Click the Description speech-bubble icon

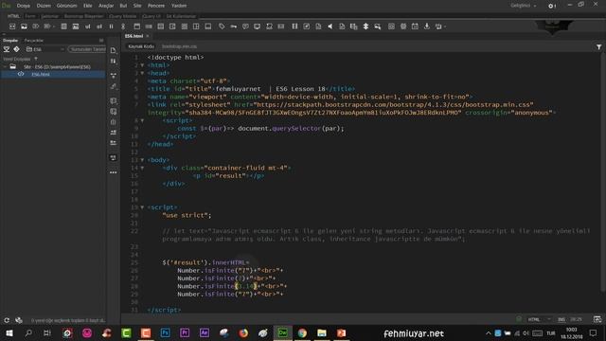click(245, 27)
